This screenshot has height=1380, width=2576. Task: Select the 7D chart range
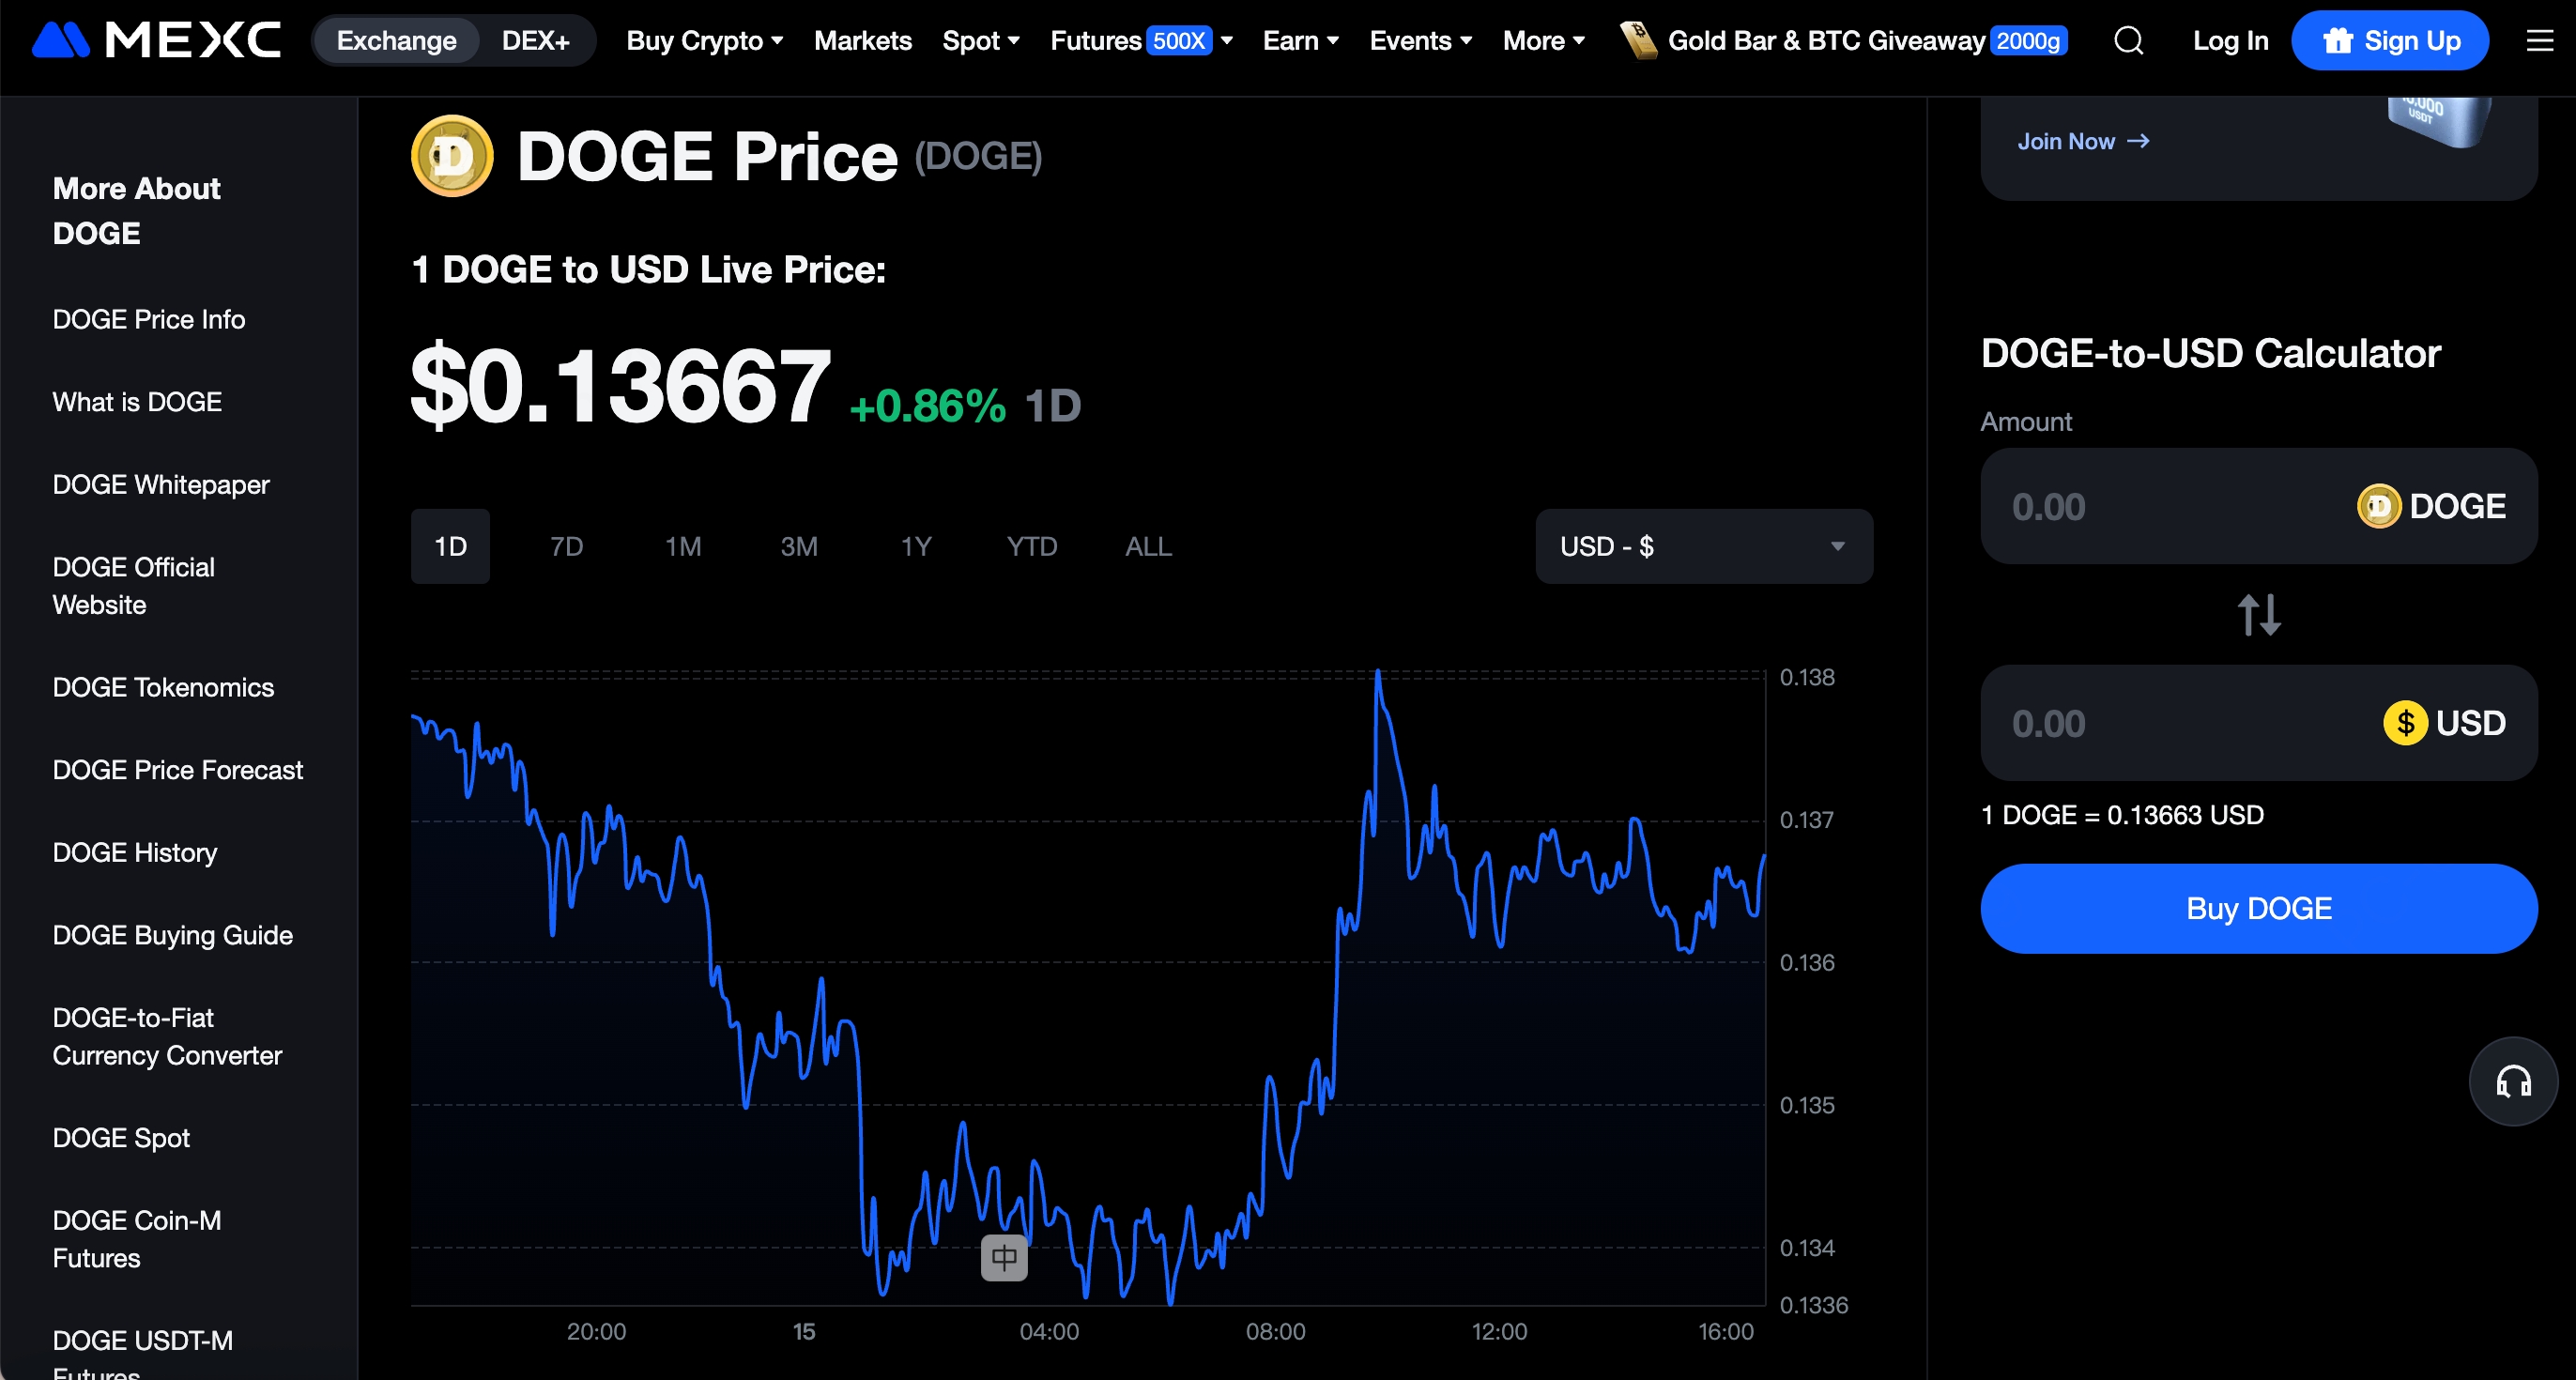point(566,546)
